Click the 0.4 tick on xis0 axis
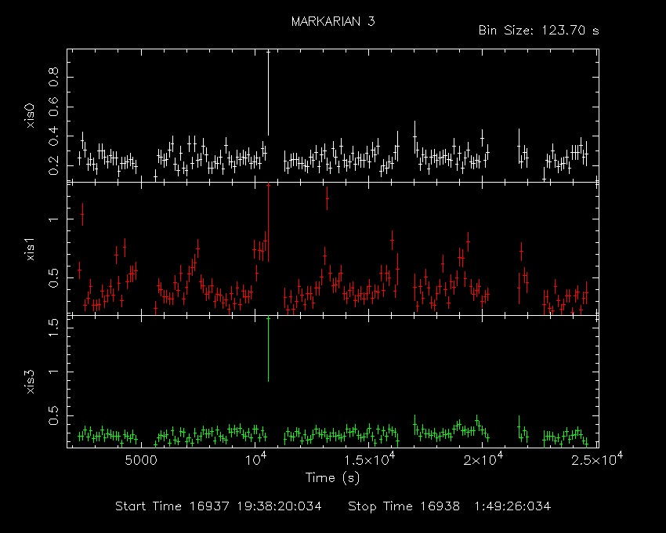Screen dimensions: 666x533 pos(53,136)
